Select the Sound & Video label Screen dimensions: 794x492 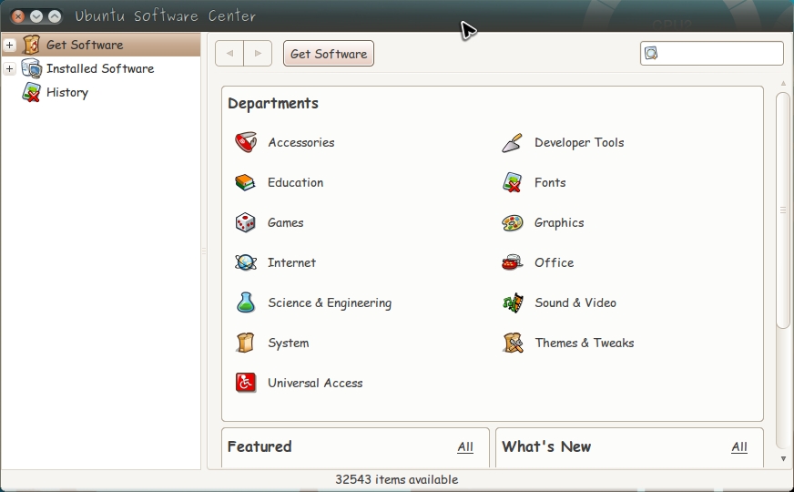(575, 302)
